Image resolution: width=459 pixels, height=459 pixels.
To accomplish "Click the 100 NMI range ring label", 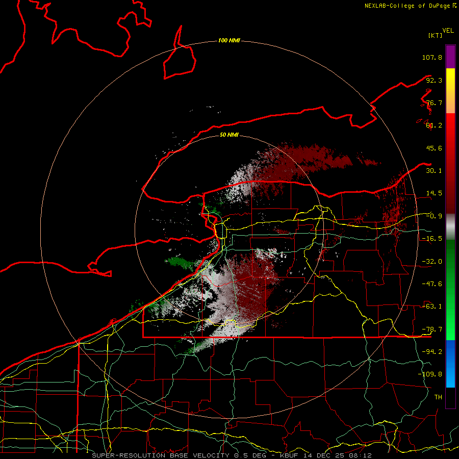I will 229,40.
